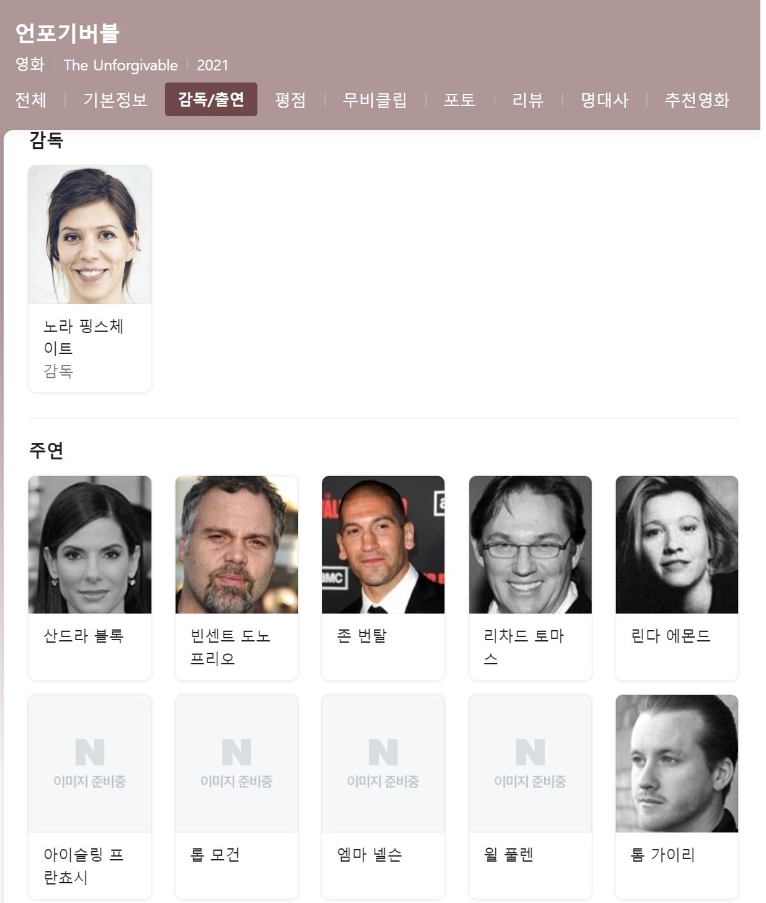The width and height of the screenshot is (766, 903).
Task: Select 존 번탈's photo
Action: pyautogui.click(x=383, y=544)
